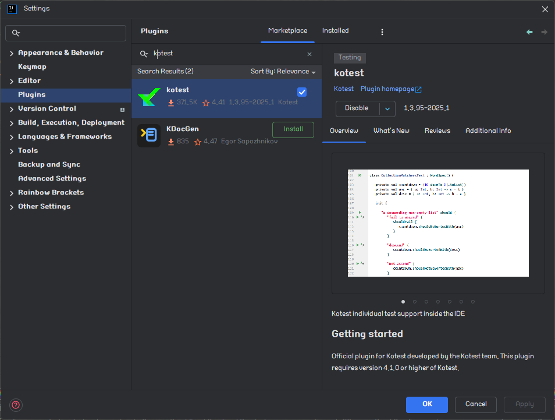Select Backup and Sync settings
555x420 pixels.
pos(49,165)
